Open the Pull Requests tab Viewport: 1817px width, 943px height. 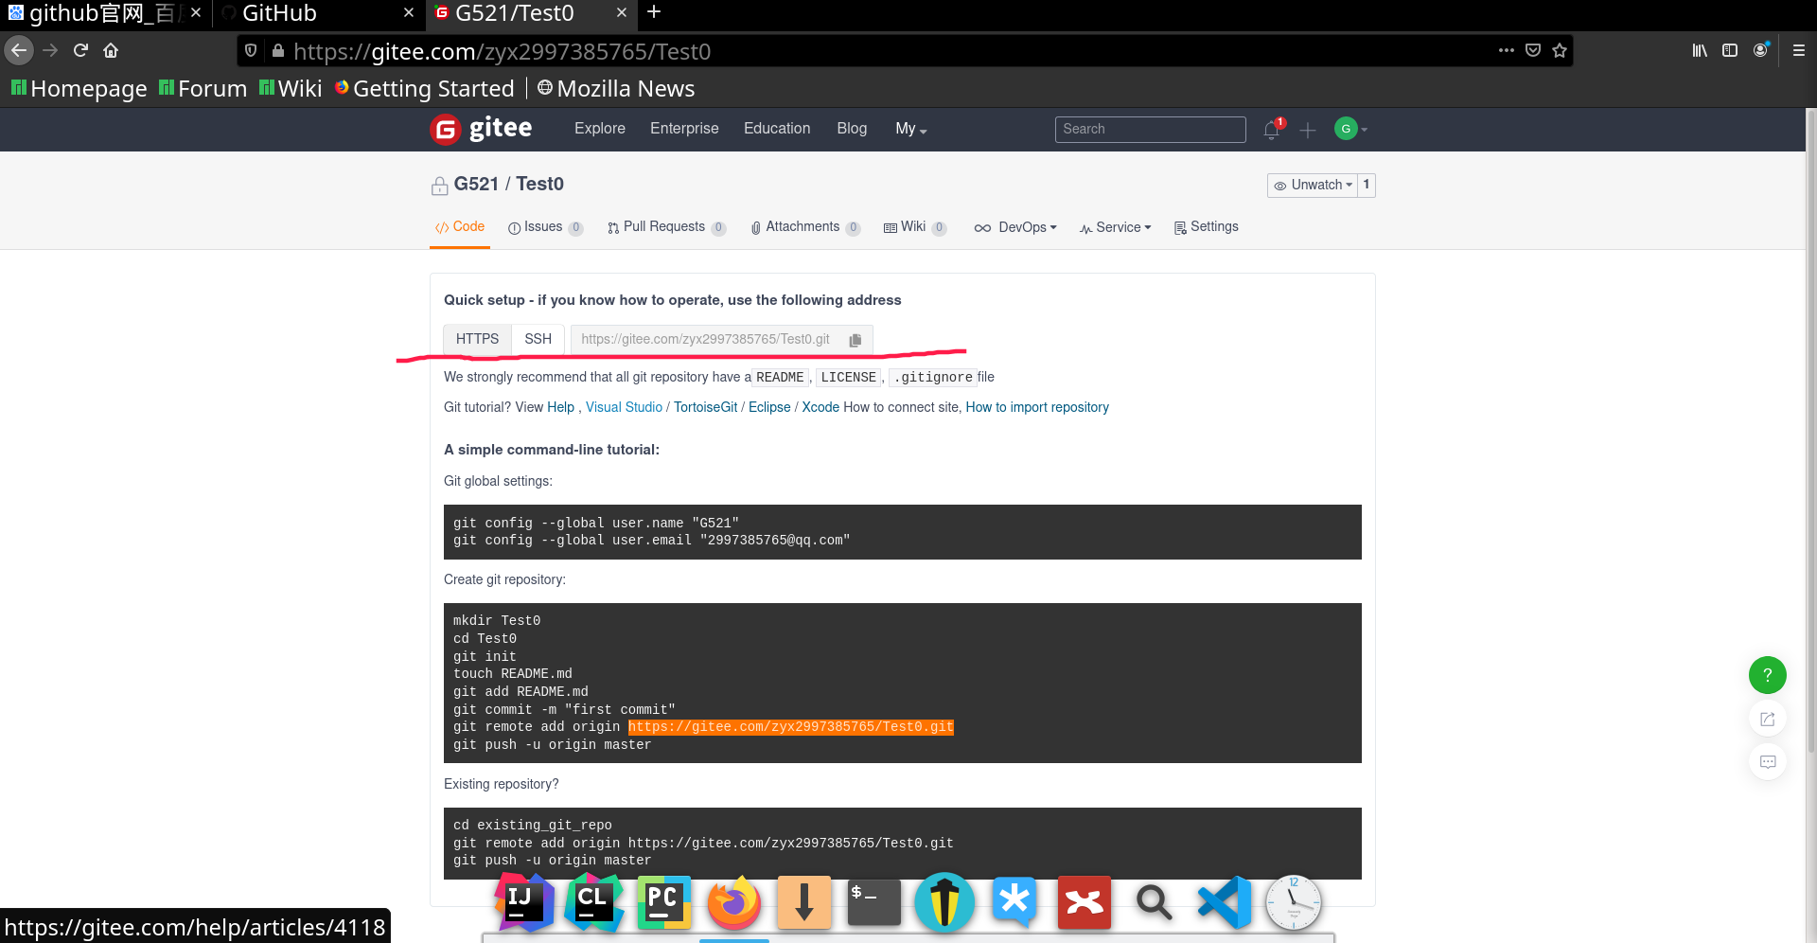pyautogui.click(x=666, y=227)
